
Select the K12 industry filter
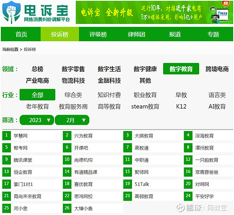coord(181,106)
